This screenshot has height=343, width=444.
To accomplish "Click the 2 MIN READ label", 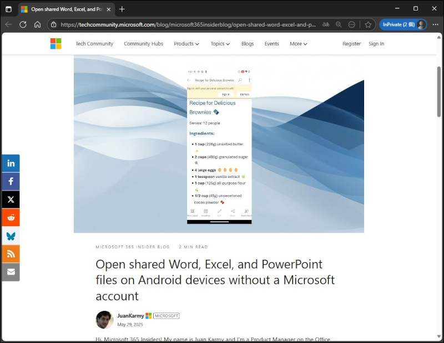I will pyautogui.click(x=193, y=247).
